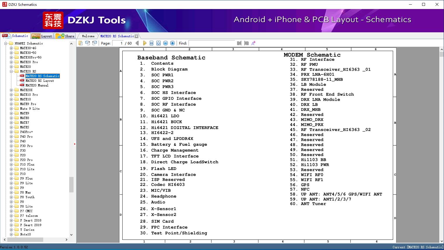Switch to the Schematic panel tab
Image resolution: width=444 pixels, height=250 pixels.
click(x=15, y=36)
